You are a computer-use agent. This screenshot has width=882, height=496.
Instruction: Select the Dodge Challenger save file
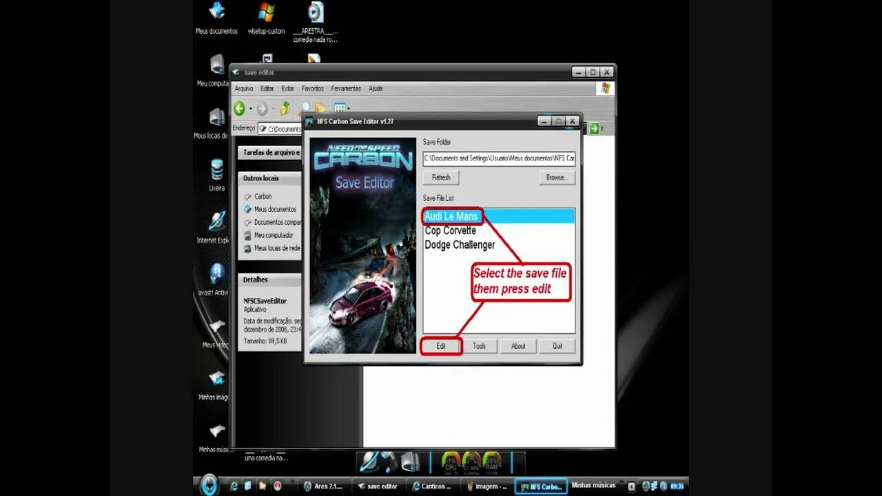(499, 245)
